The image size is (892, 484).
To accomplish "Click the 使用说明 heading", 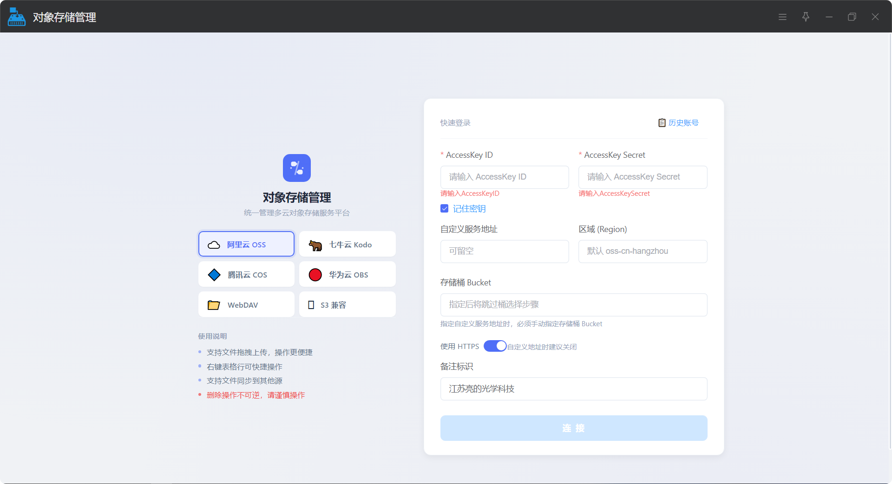I will (x=212, y=336).
